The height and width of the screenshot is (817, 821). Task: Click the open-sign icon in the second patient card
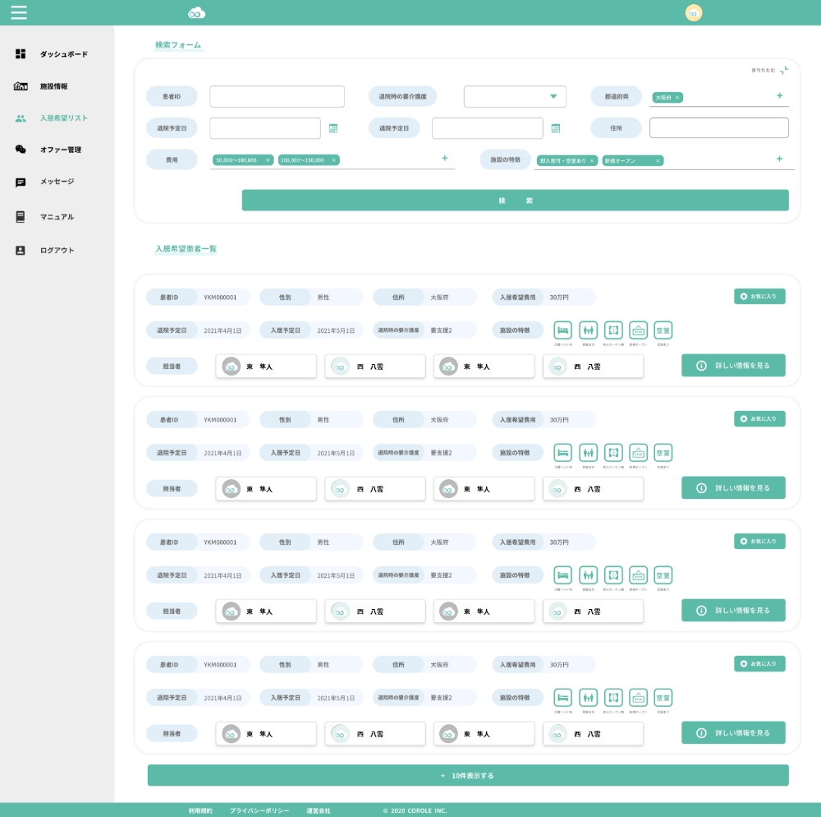[638, 453]
